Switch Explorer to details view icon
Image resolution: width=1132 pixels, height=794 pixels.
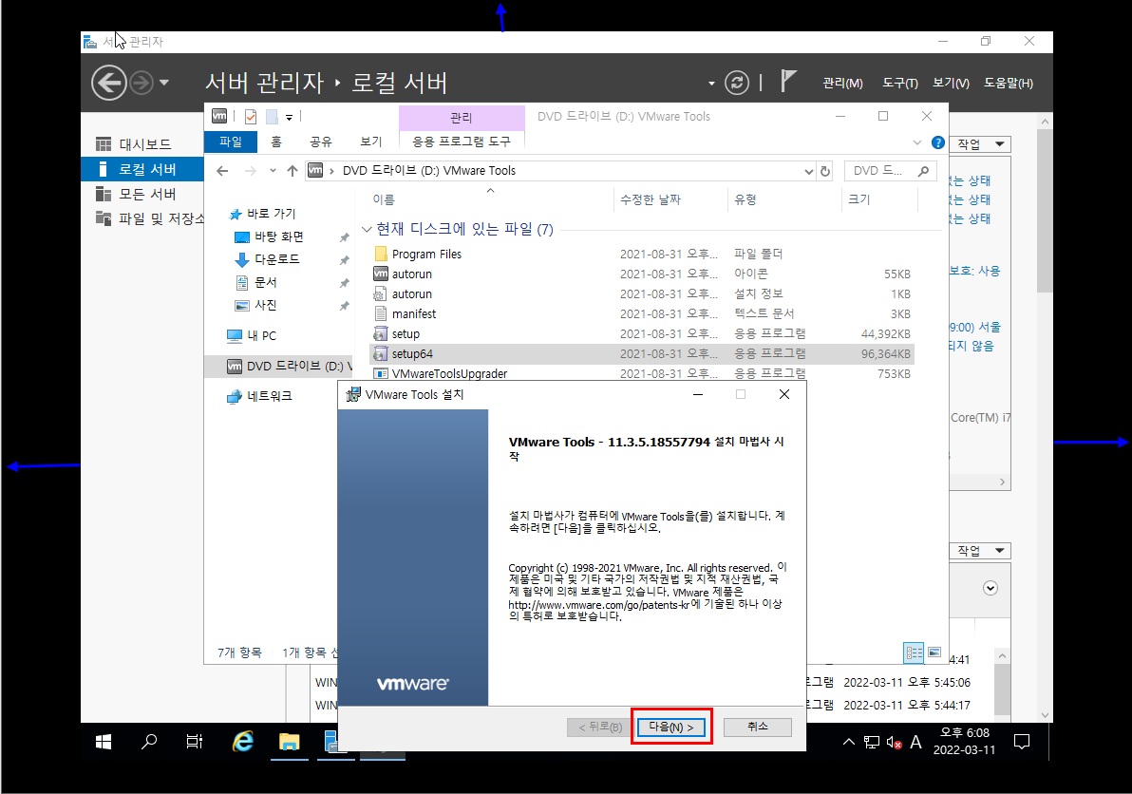click(914, 653)
